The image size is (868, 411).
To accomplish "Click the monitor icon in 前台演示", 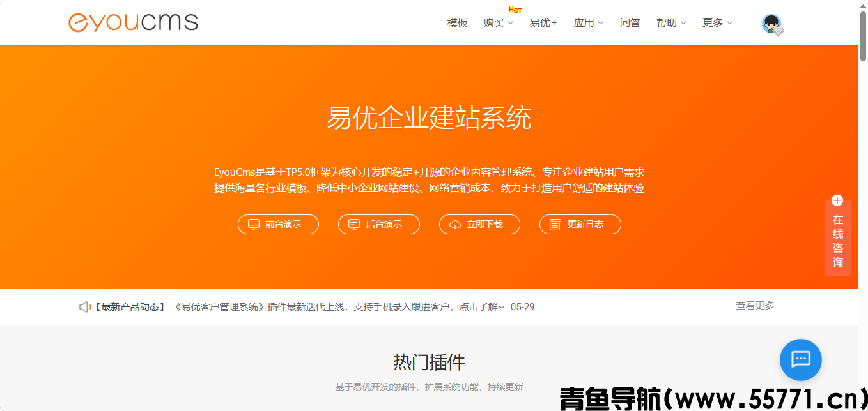I will coord(254,225).
